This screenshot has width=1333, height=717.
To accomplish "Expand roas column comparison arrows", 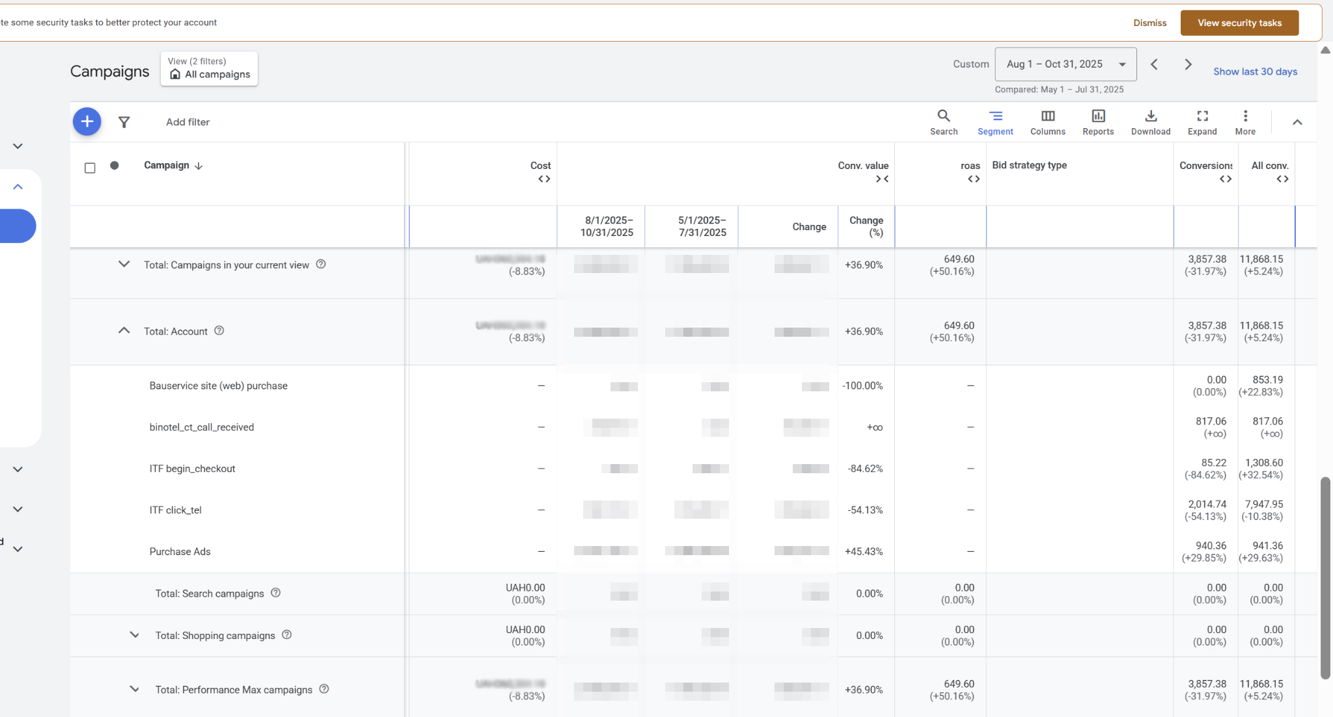I will coord(974,179).
